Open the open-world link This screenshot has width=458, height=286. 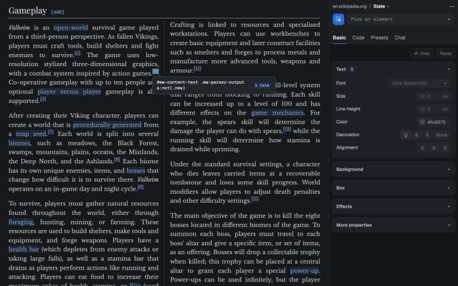tap(71, 27)
